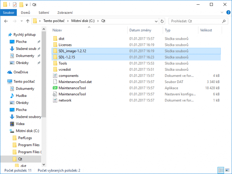Image resolution: width=232 pixels, height=174 pixels.
Task: Open Stažené soubory under Tento počítač
Action: coord(28,117)
